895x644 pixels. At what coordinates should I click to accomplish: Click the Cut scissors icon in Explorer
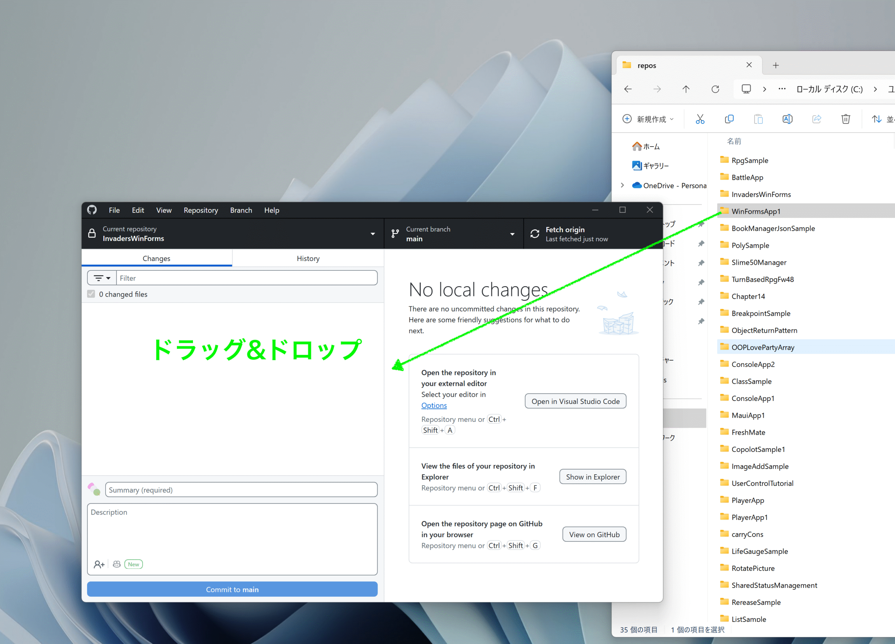[x=700, y=119]
